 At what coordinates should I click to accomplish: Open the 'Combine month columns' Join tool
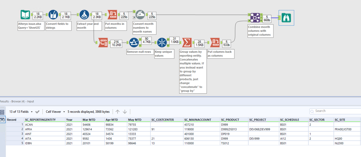click(x=255, y=18)
